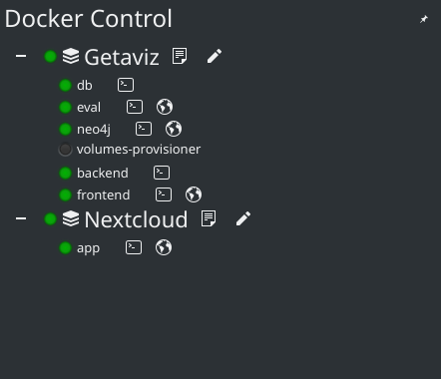
Task: Open the terminal for eval container
Action: [x=135, y=107]
